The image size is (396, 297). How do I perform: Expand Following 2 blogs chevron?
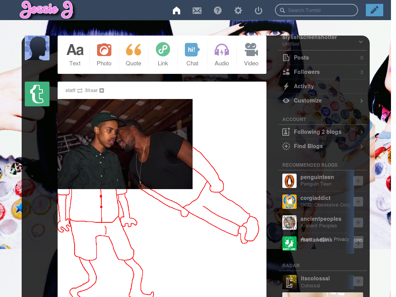click(x=362, y=132)
